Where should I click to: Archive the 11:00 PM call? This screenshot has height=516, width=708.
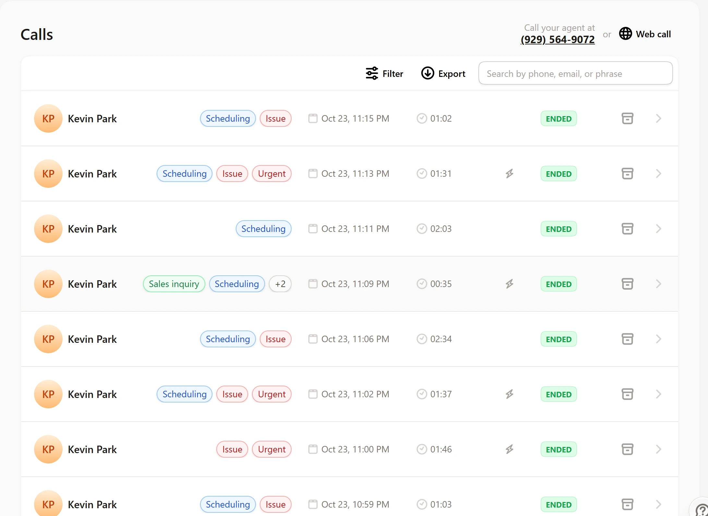627,449
